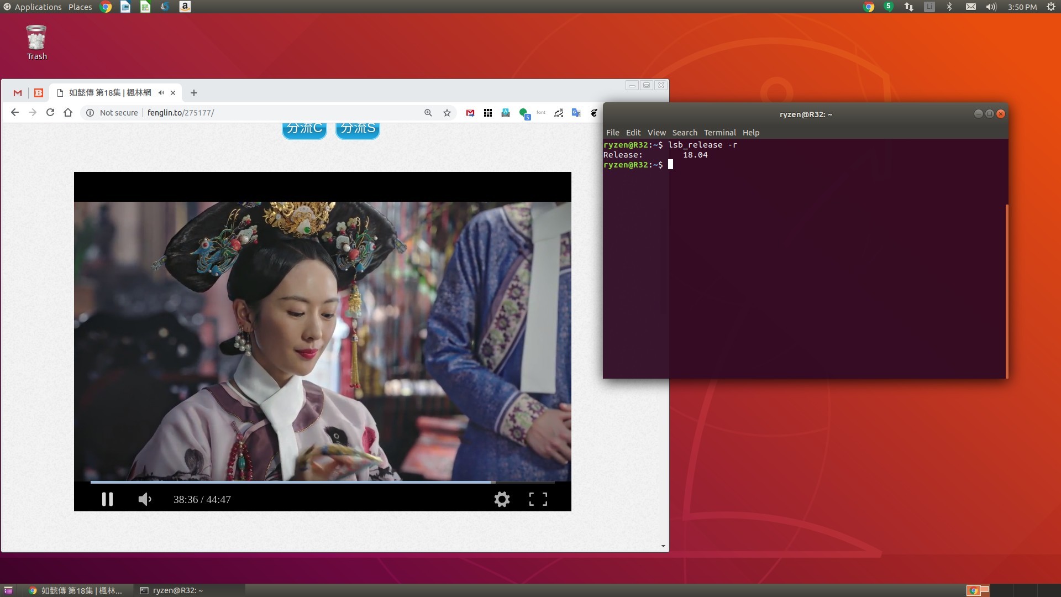Open the Hangouts extension with badge 5
Screen dimensions: 1061x597
point(524,114)
